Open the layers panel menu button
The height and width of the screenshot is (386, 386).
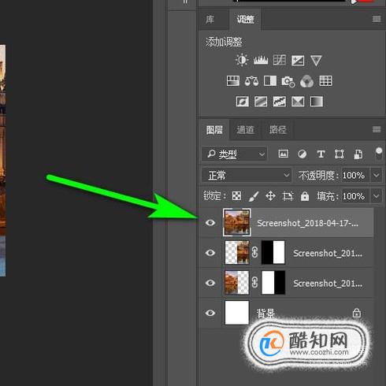[377, 129]
